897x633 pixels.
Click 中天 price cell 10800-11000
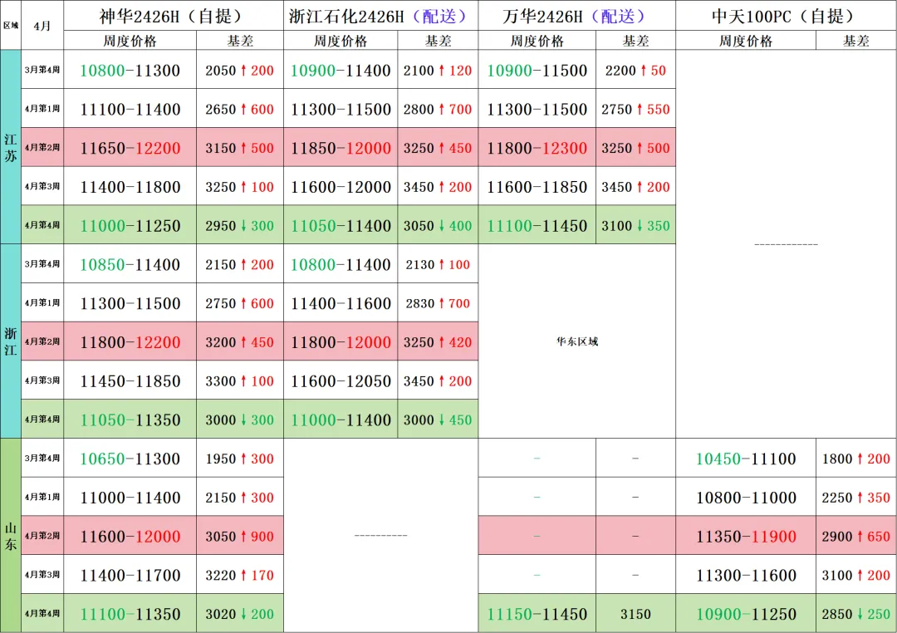745,498
